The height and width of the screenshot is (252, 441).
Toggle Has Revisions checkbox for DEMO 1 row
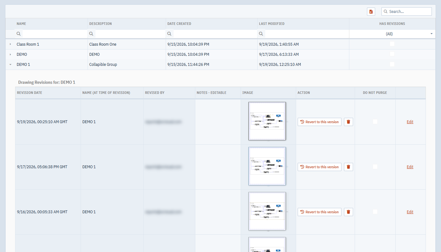tap(392, 64)
